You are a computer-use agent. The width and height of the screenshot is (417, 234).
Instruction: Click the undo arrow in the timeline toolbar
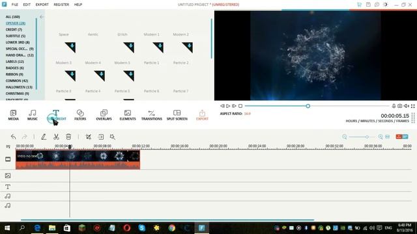pos(13,137)
